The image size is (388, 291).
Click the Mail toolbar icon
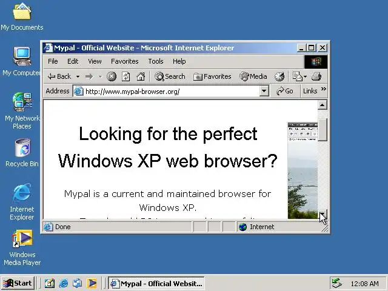(x=297, y=76)
